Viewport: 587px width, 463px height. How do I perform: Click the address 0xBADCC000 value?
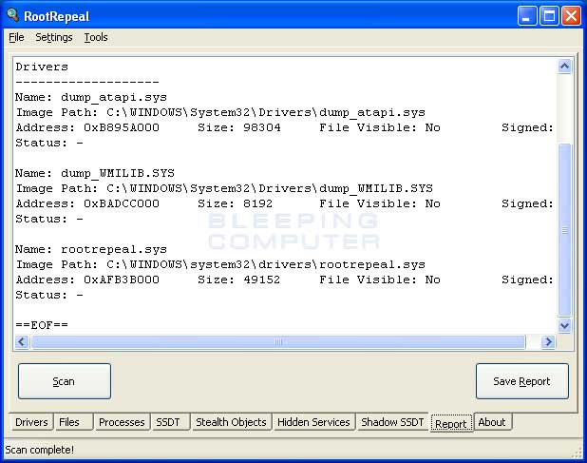(x=122, y=203)
